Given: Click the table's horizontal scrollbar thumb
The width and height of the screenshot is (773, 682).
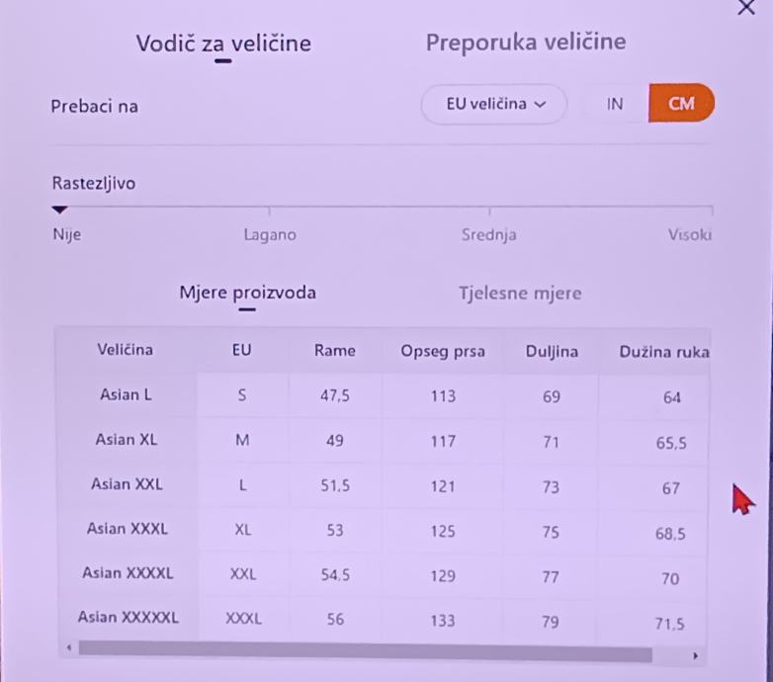Looking at the screenshot, I should (x=364, y=652).
